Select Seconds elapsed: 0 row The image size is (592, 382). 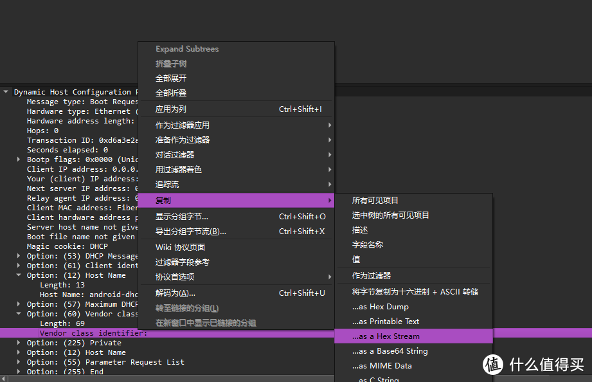pos(67,150)
